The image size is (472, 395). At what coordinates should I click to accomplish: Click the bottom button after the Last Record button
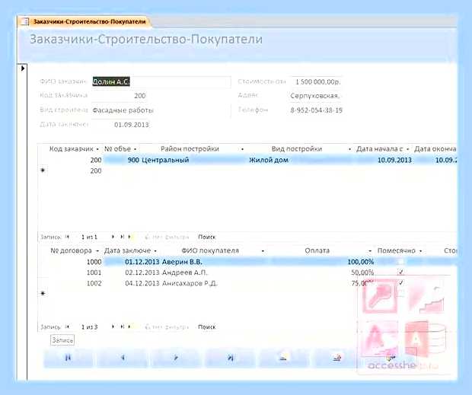point(284,358)
